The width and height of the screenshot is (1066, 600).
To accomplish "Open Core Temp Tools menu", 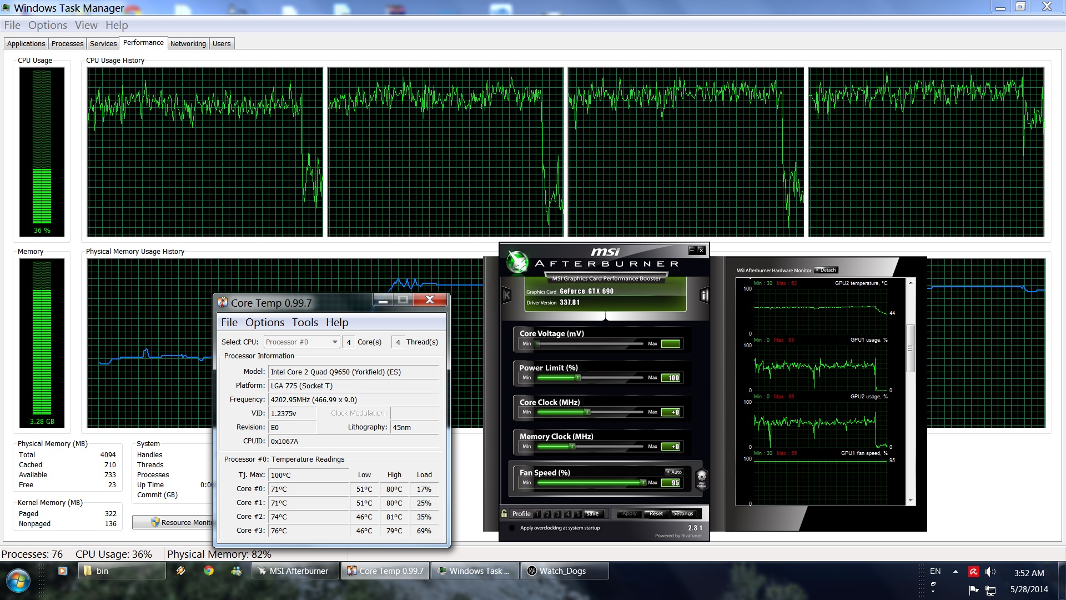I will point(305,323).
